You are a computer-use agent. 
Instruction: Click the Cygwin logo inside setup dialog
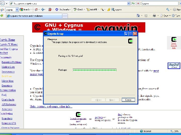[x=130, y=41]
